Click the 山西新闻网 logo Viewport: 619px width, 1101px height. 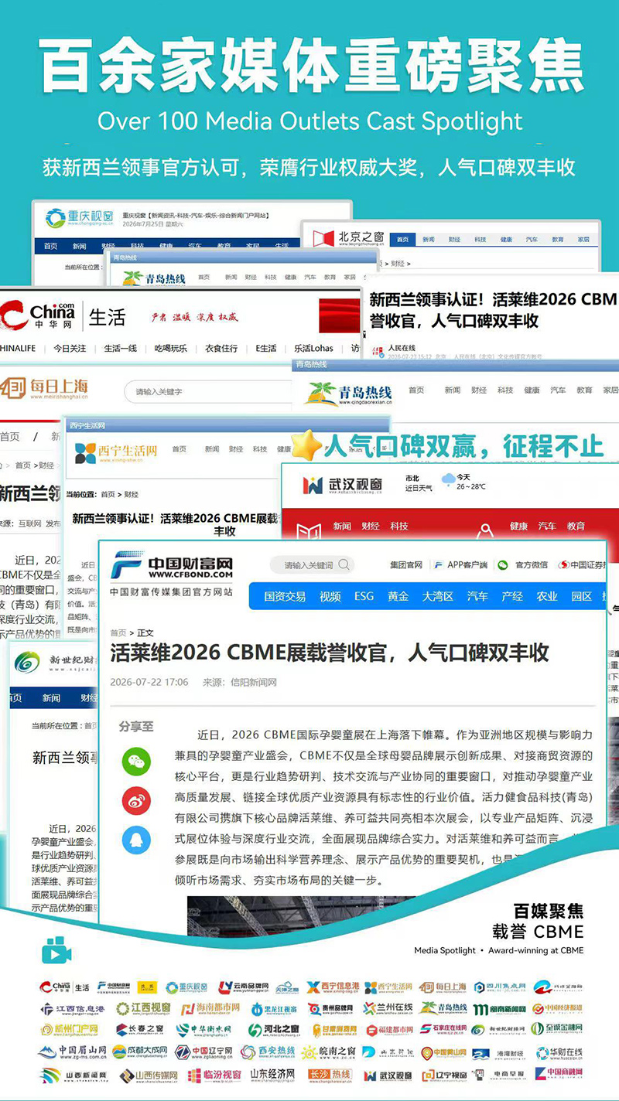pos(74,1075)
